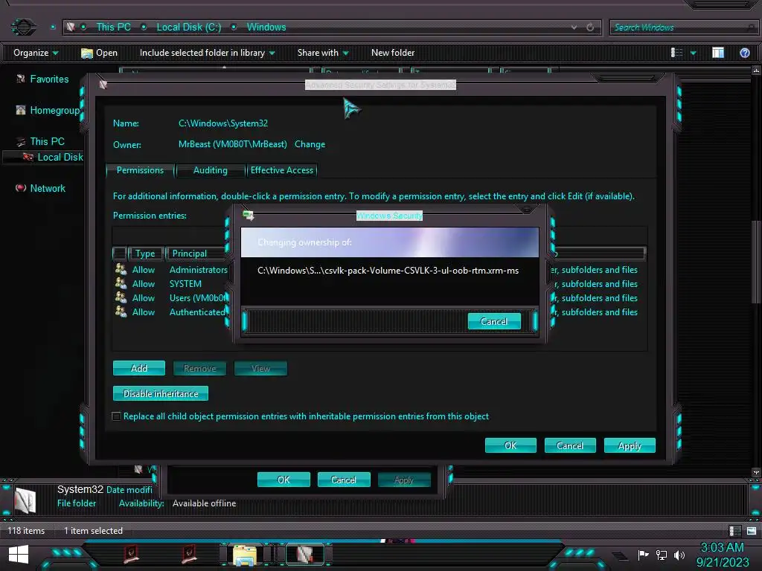Click the Windows Security dialog title icon
Image resolution: width=762 pixels, height=571 pixels.
point(249,215)
